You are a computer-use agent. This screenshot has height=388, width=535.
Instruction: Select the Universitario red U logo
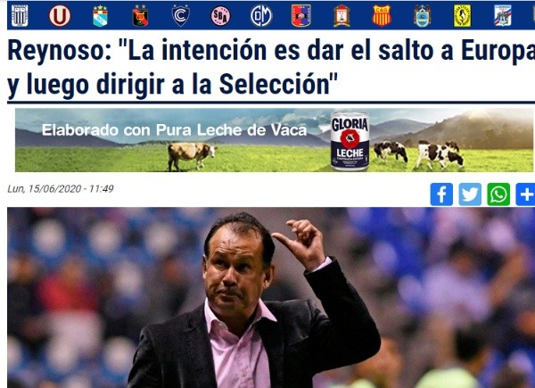60,16
